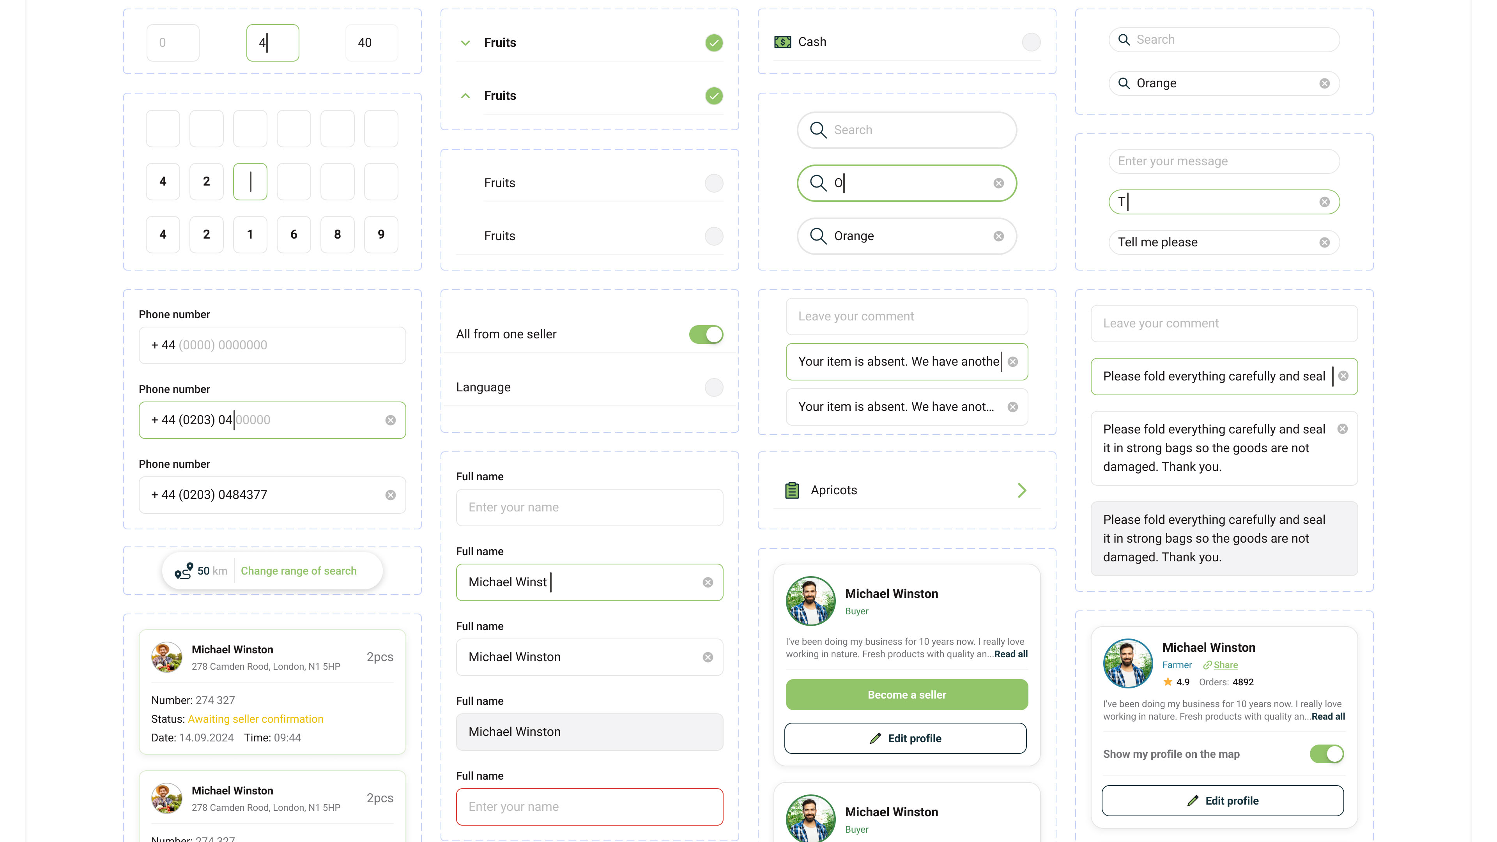The width and height of the screenshot is (1497, 842).
Task: Click the 'Enter your message' input field
Action: tap(1224, 161)
